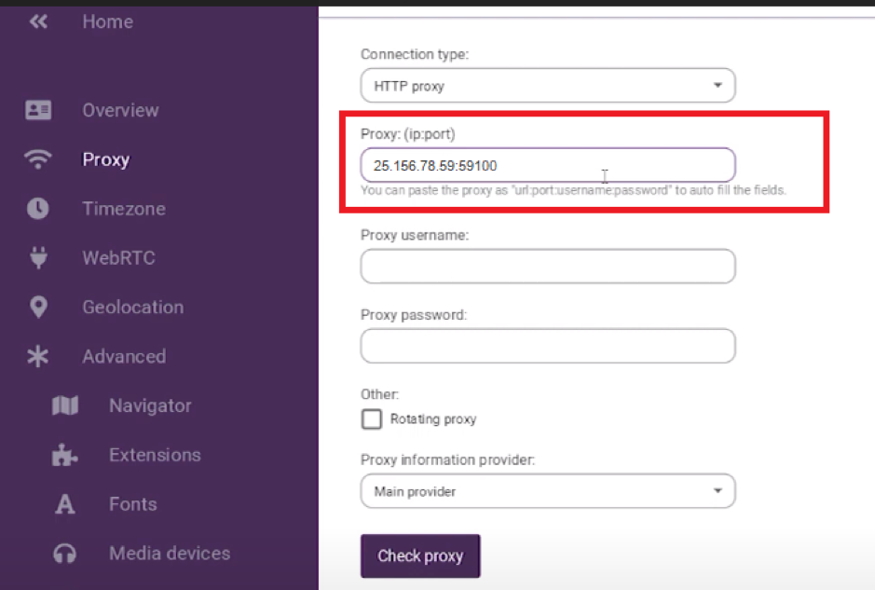
Task: Click the Media devices headphones icon
Action: (x=64, y=553)
